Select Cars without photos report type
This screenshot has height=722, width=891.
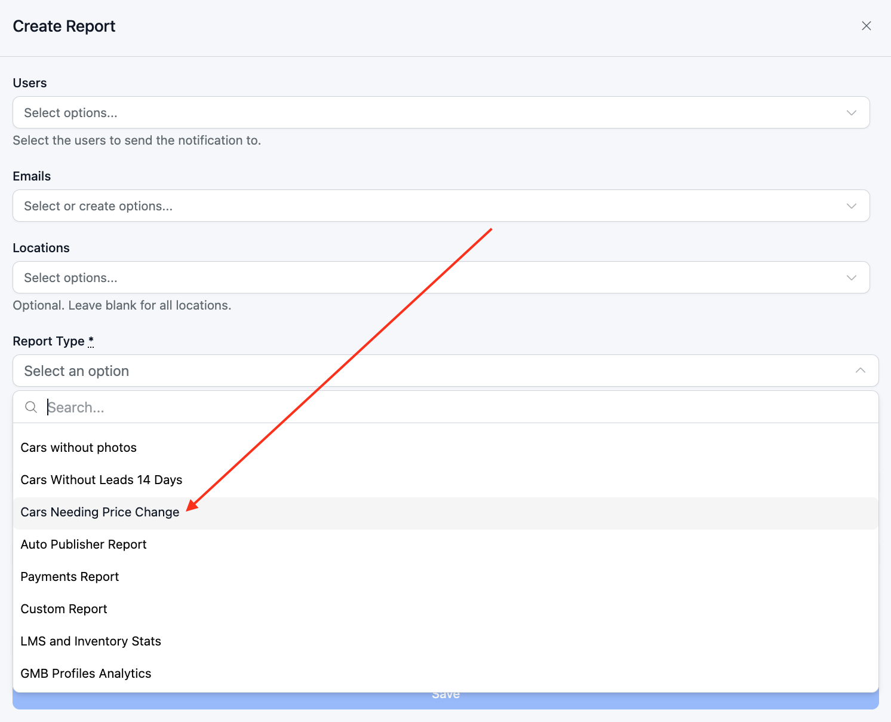[445, 448]
